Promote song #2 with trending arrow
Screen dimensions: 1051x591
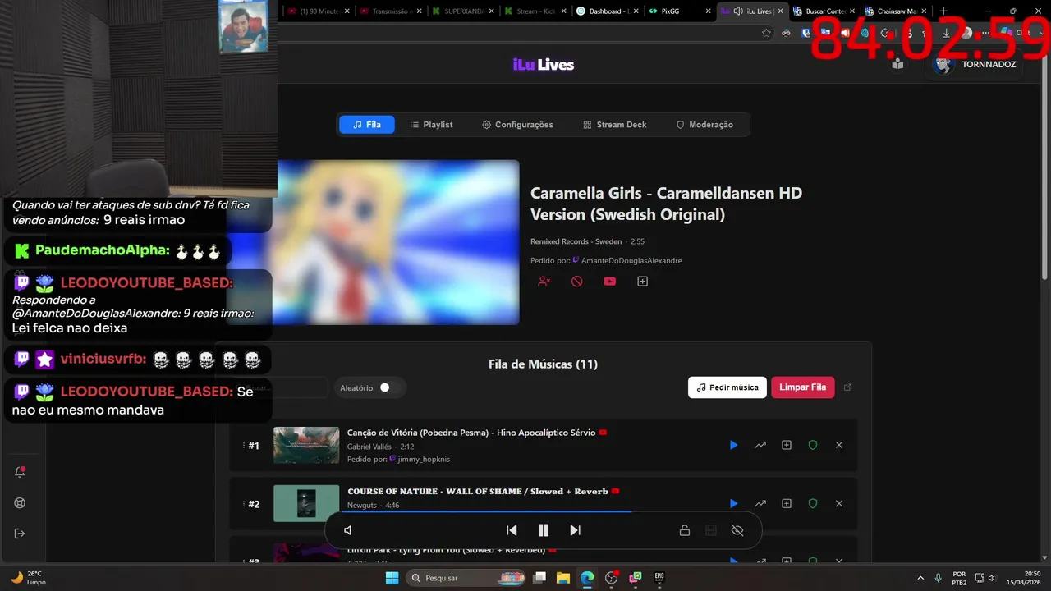(760, 503)
